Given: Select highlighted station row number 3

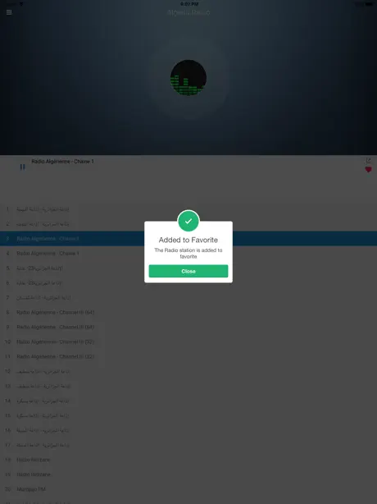Looking at the screenshot, I should [x=188, y=239].
